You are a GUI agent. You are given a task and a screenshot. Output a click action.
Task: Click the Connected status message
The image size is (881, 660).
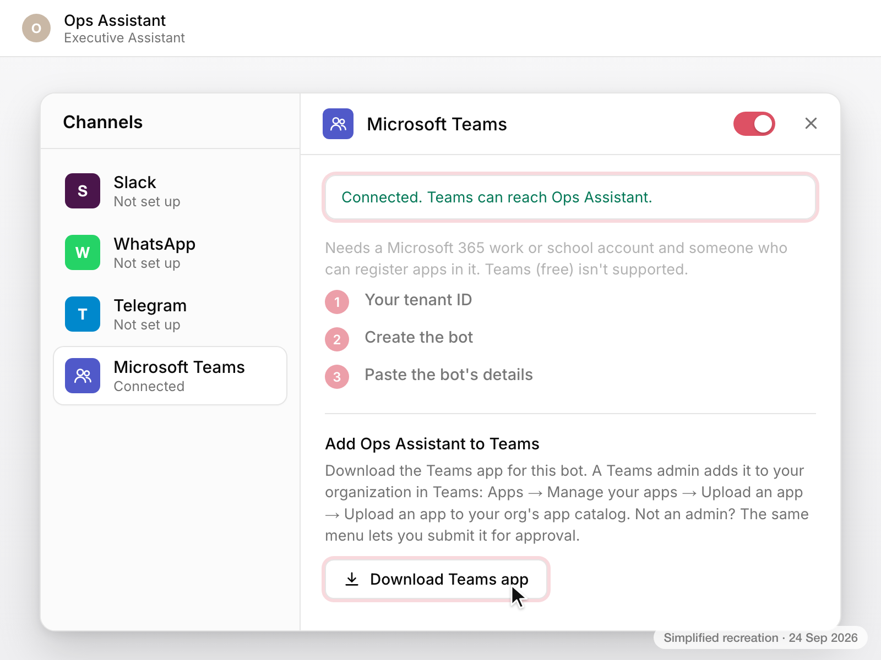(x=570, y=197)
